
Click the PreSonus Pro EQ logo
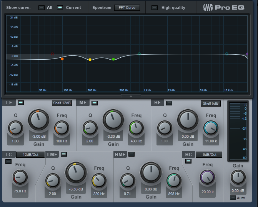pos(224,7)
